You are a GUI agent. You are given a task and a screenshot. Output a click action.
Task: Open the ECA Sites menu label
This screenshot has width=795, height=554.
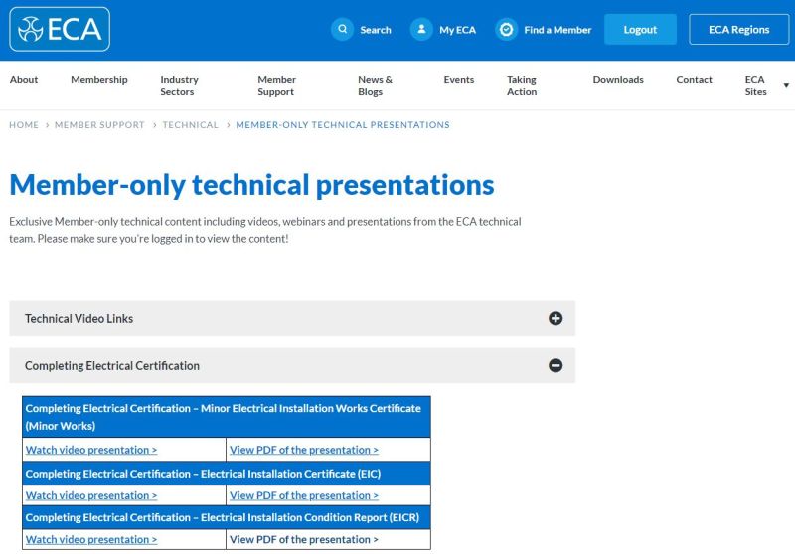pyautogui.click(x=755, y=85)
